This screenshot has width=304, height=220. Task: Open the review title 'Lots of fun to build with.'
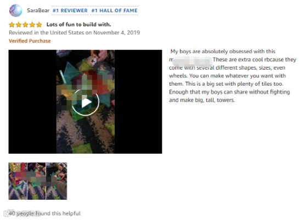pos(78,25)
